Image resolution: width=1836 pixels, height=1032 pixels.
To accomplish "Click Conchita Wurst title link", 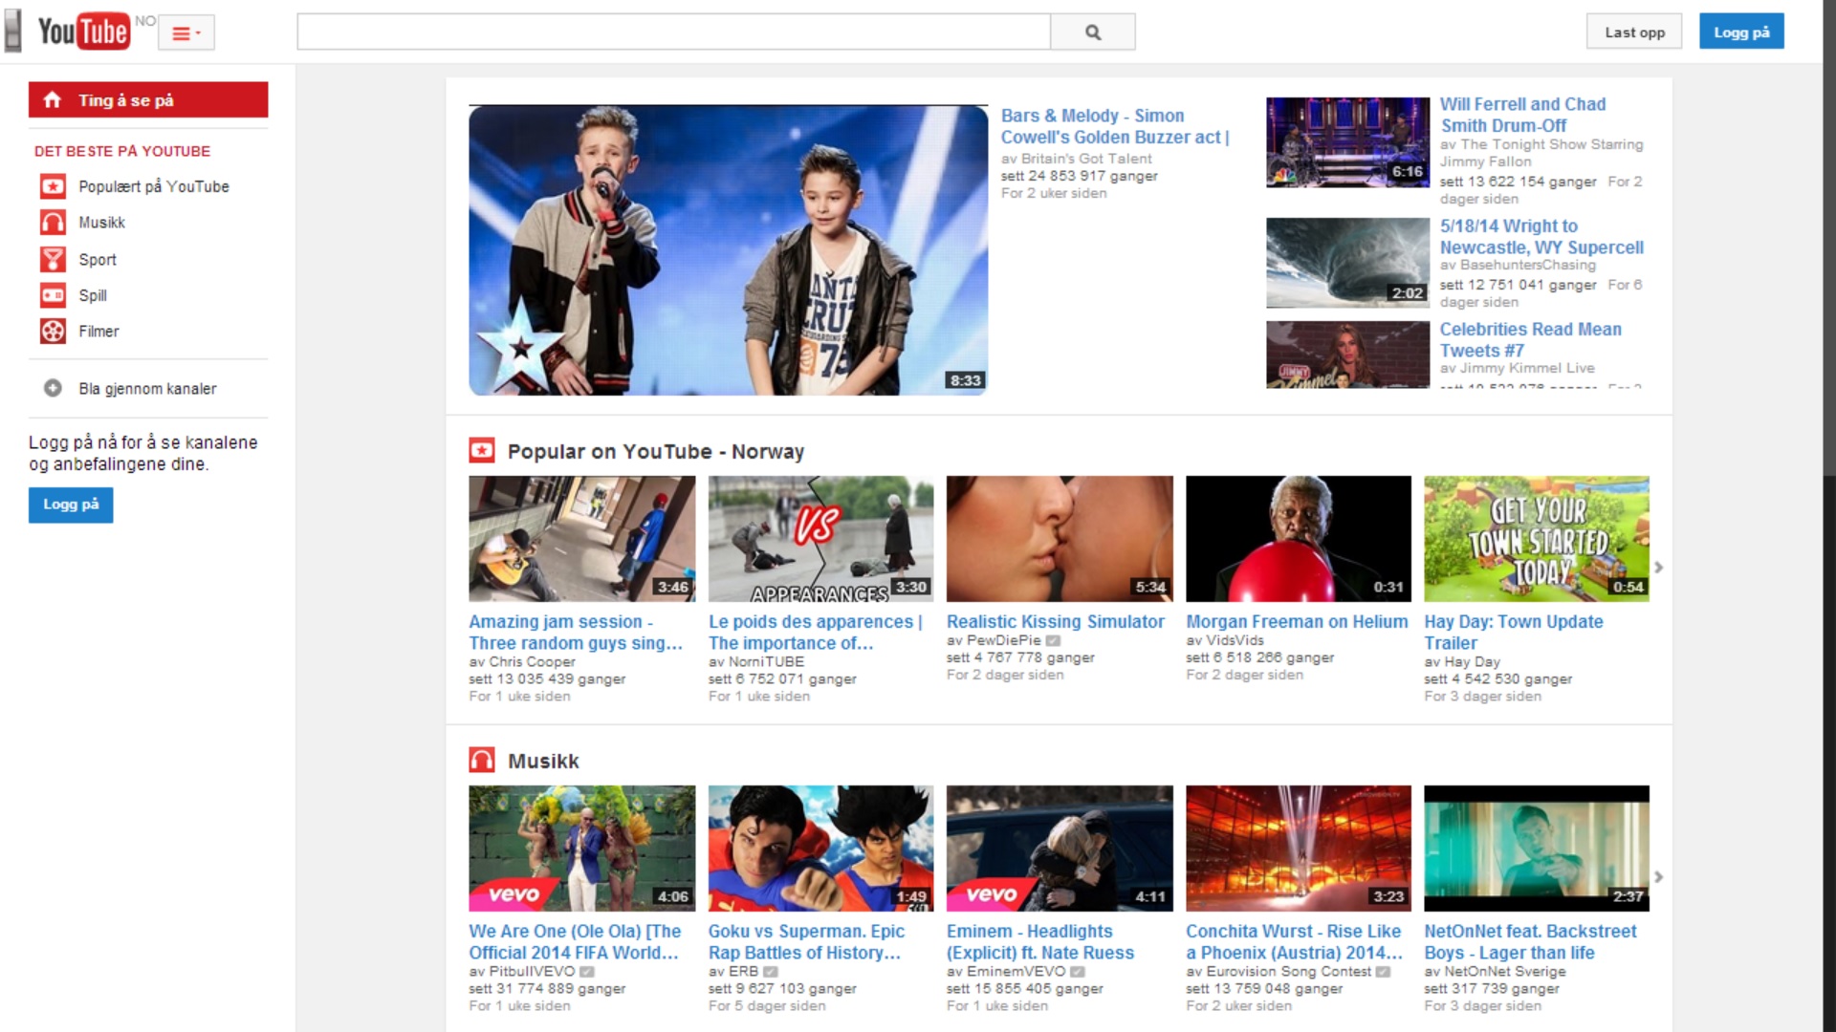I will pyautogui.click(x=1294, y=941).
